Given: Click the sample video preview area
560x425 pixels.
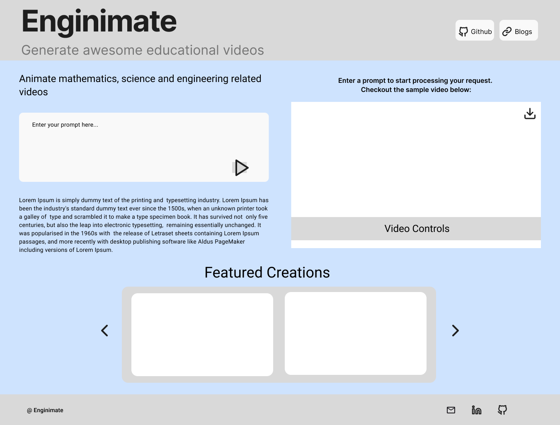Looking at the screenshot, I should [x=416, y=159].
